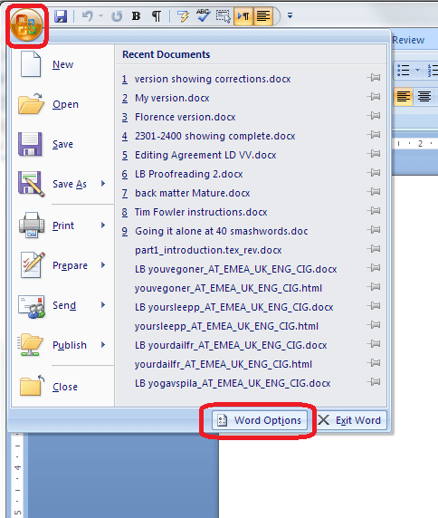
Task: Click the Print printer icon
Action: [32, 225]
